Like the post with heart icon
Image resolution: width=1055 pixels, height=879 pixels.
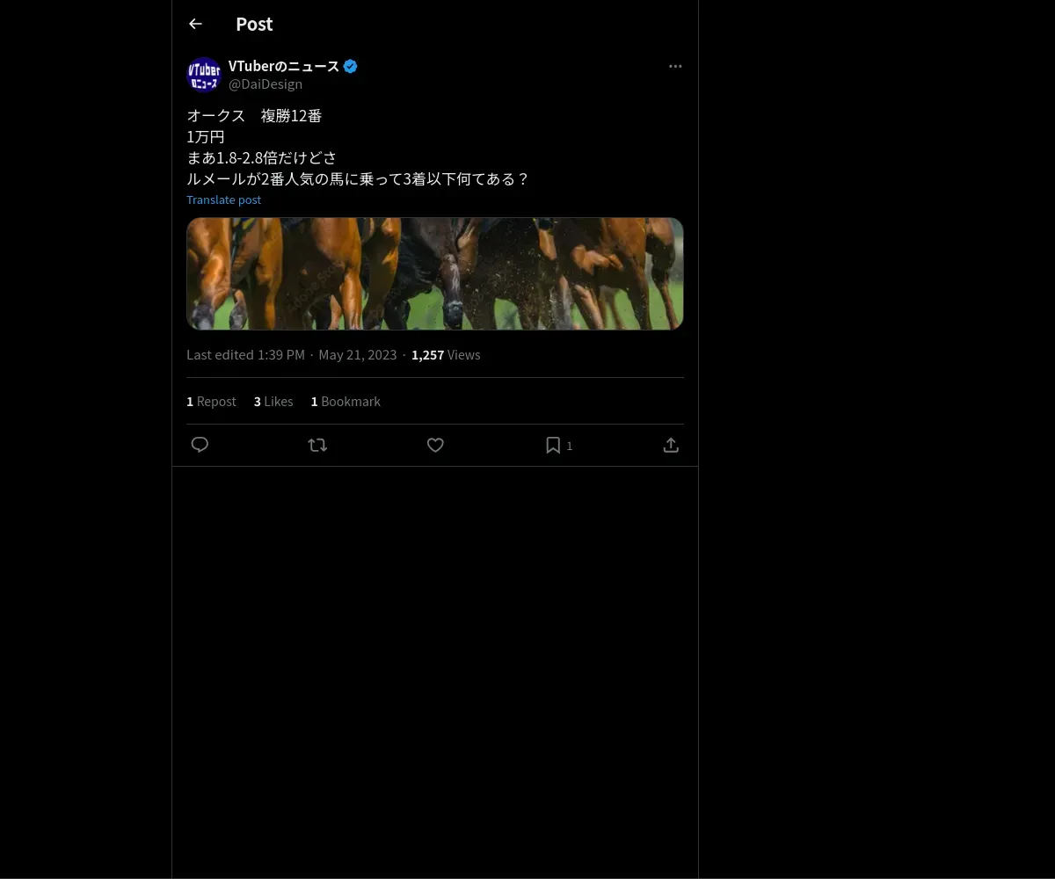435,445
